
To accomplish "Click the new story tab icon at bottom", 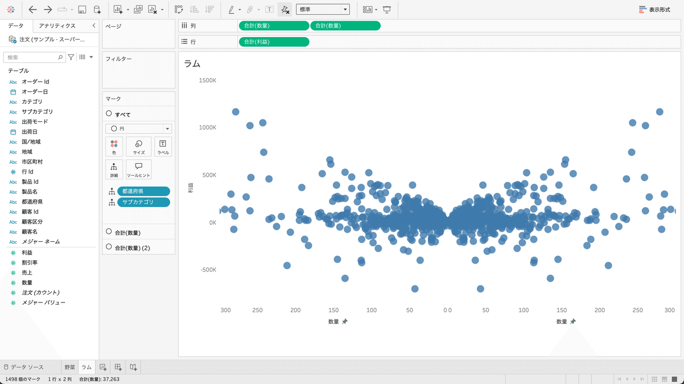I will (x=133, y=367).
